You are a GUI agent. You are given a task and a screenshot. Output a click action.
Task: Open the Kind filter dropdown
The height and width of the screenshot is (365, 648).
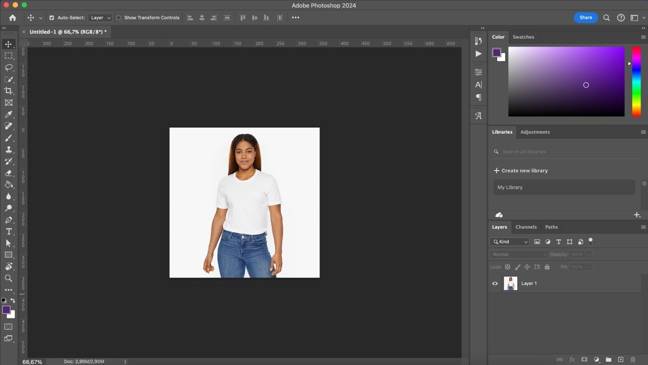pyautogui.click(x=510, y=242)
